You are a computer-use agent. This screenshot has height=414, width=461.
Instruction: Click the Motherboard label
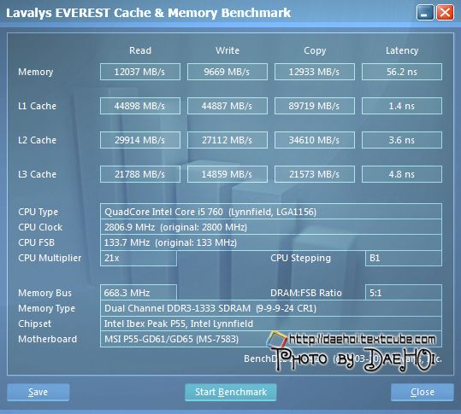(47, 339)
